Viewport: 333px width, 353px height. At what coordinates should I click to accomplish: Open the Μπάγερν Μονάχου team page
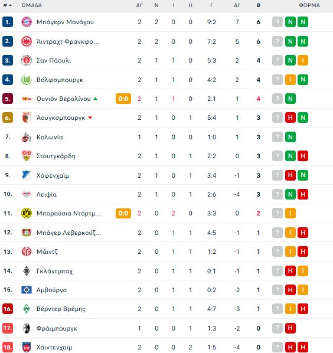(x=65, y=22)
